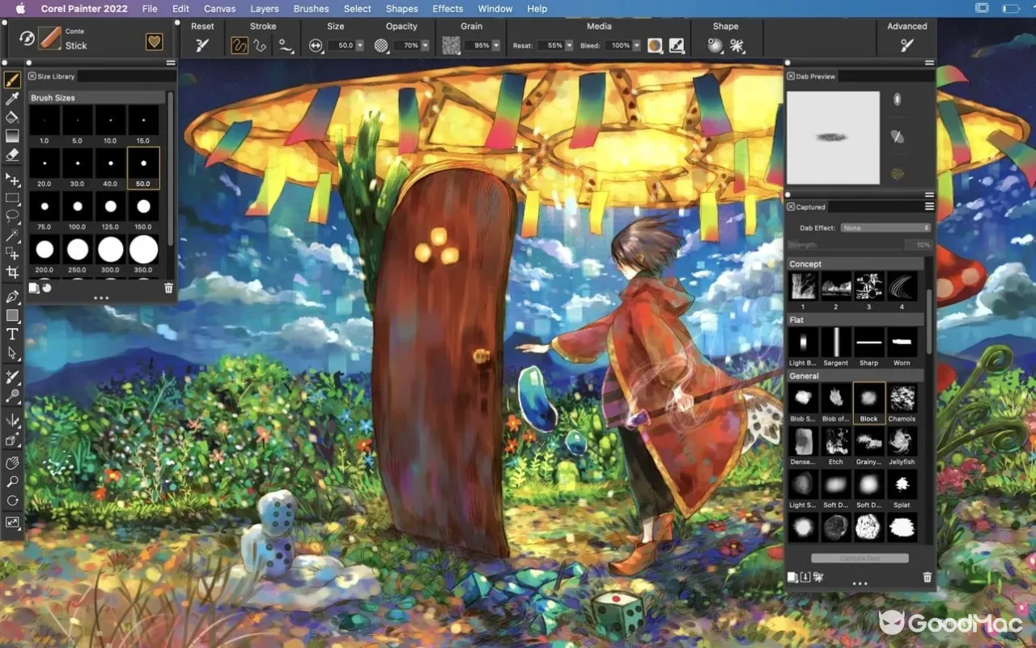Screen dimensions: 1036x648
Task: Select the Crop tool
Action: point(12,272)
